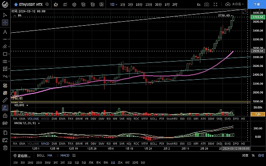Click the app logo in the top-left corner
266x166 pixels.
(x=5, y=4)
